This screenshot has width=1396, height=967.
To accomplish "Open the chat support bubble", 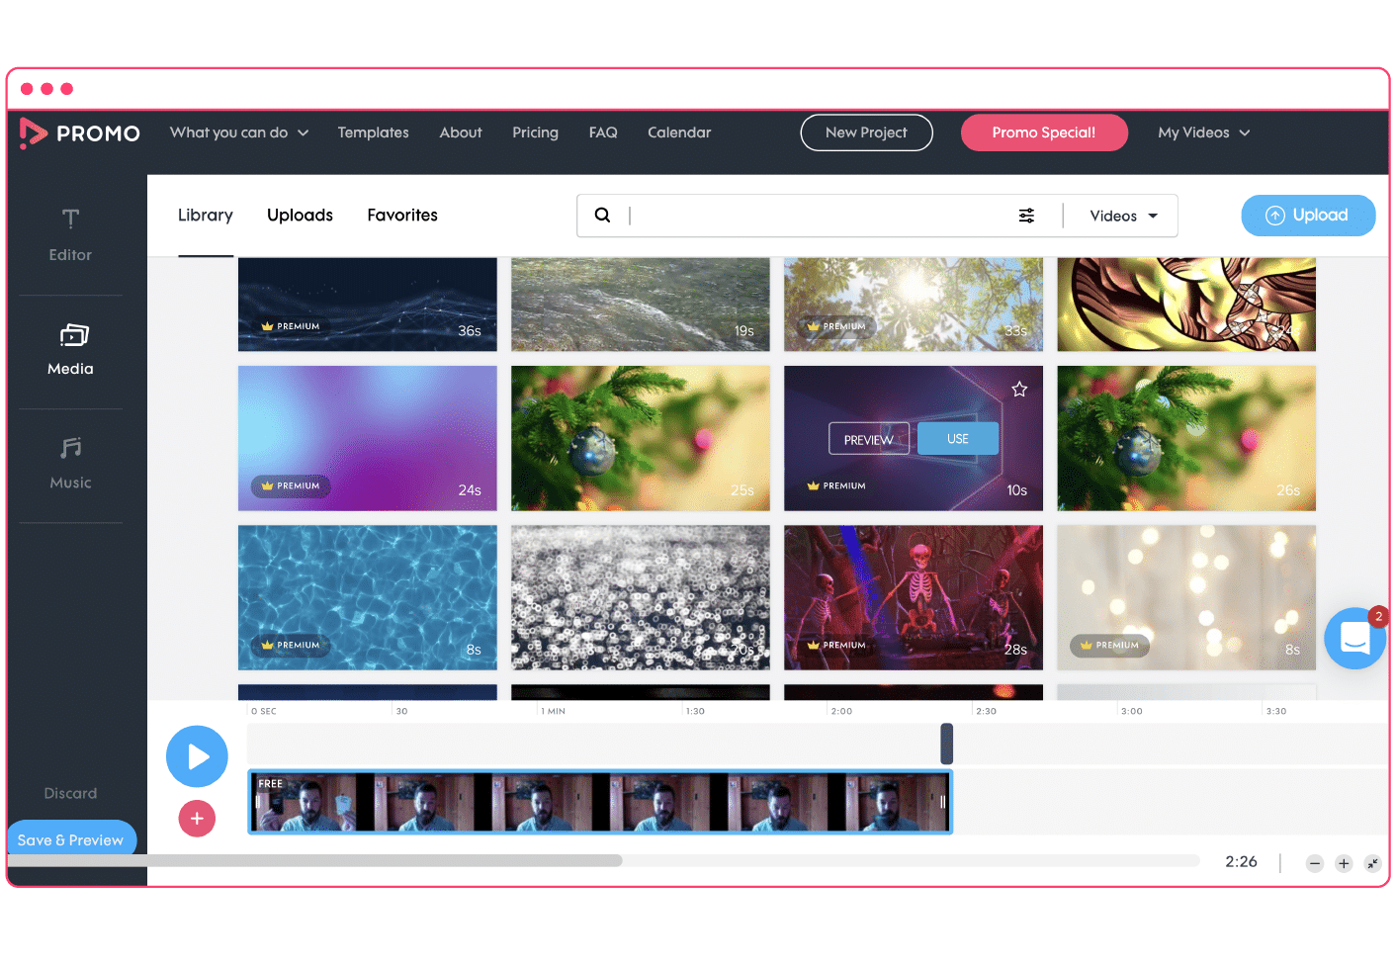I will point(1353,638).
